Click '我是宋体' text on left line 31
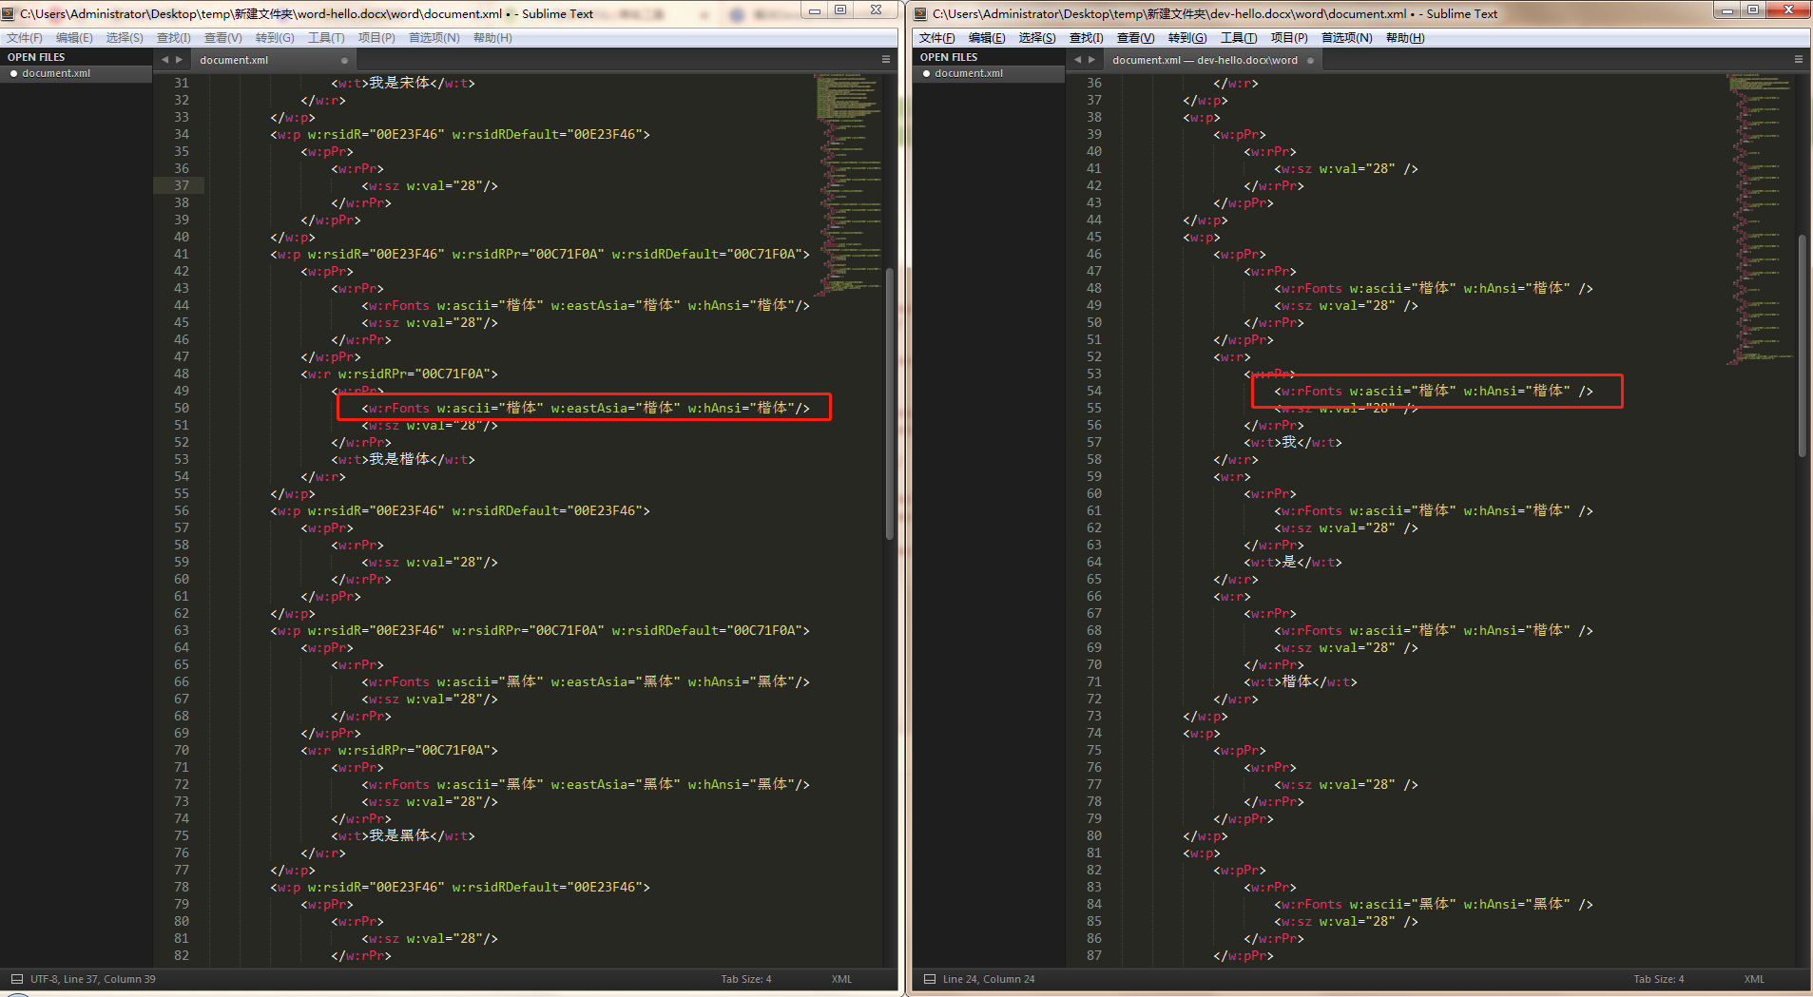The width and height of the screenshot is (1813, 997). pos(399,83)
